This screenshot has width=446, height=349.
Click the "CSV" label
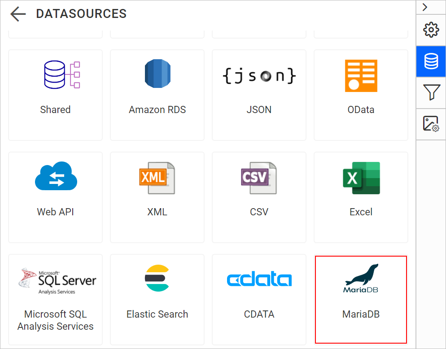click(x=259, y=212)
